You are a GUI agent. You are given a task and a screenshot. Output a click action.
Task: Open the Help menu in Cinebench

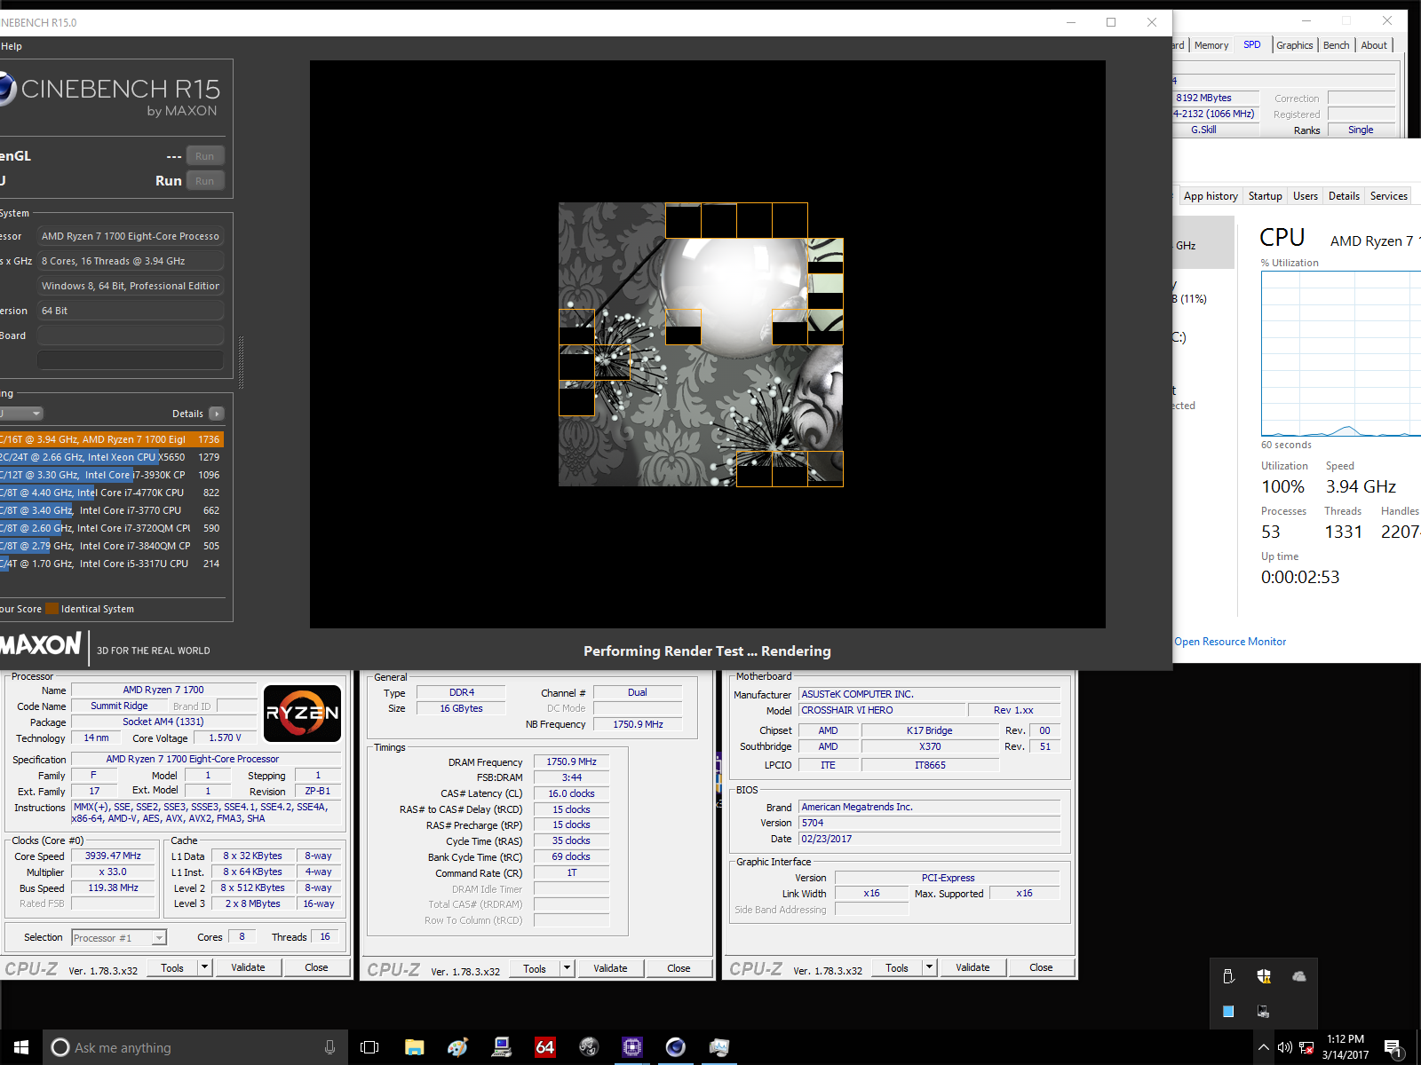[x=11, y=46]
